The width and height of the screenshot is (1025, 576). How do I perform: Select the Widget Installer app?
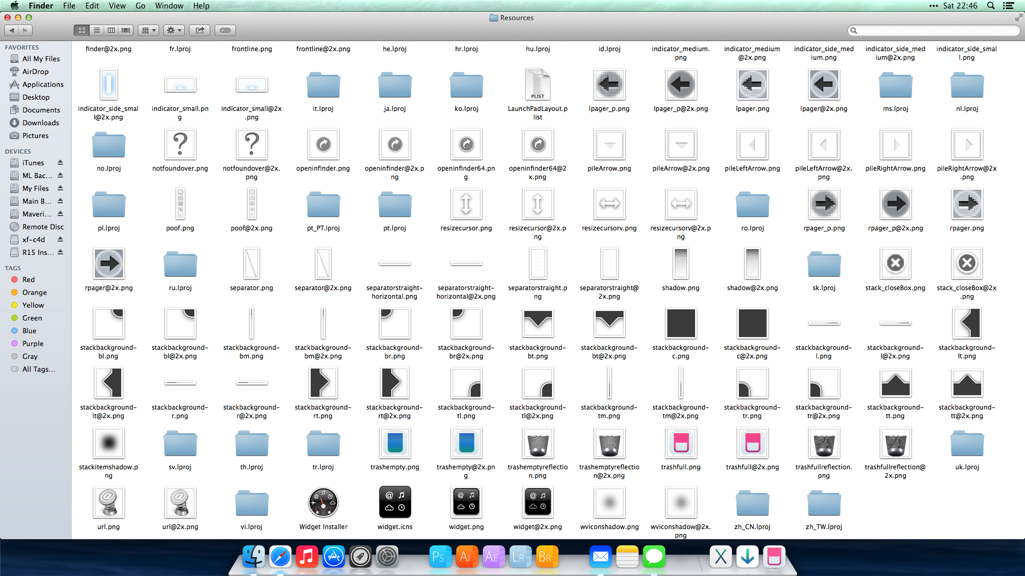(323, 502)
